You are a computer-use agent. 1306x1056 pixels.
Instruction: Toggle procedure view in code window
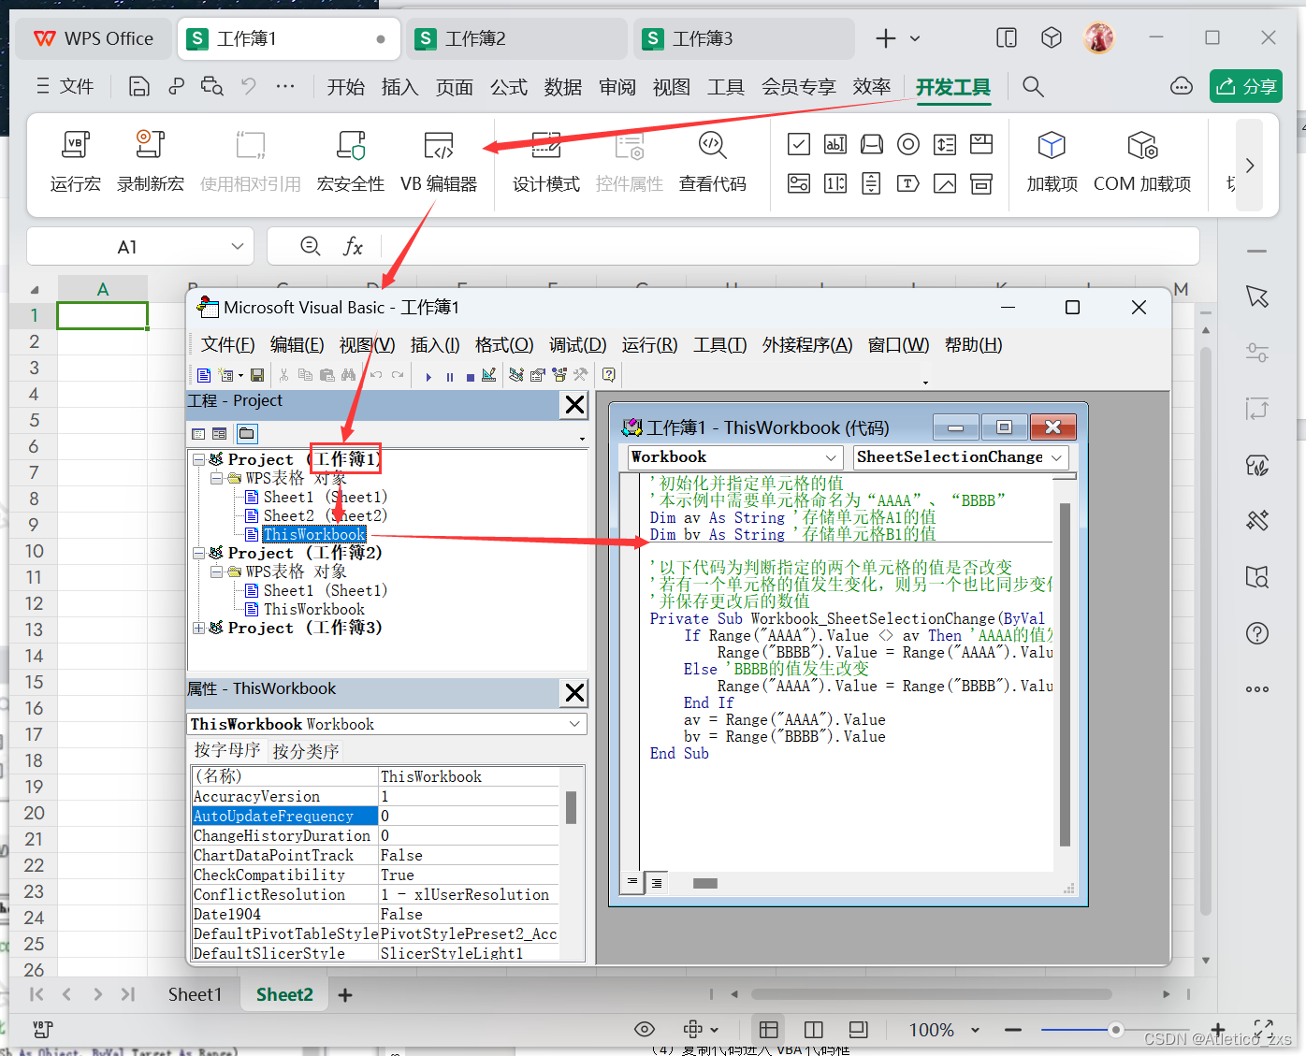tap(632, 882)
